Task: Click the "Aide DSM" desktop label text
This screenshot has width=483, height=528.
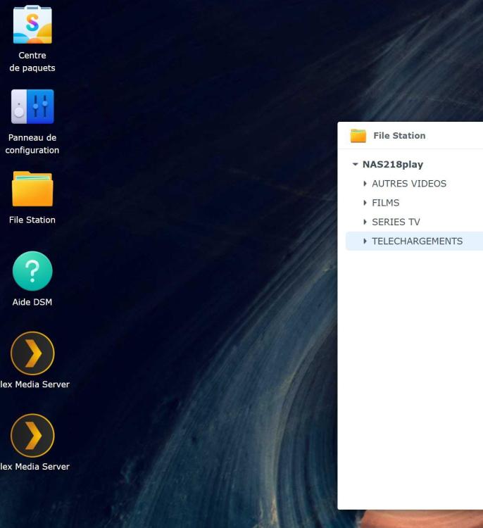Action: pyautogui.click(x=32, y=302)
